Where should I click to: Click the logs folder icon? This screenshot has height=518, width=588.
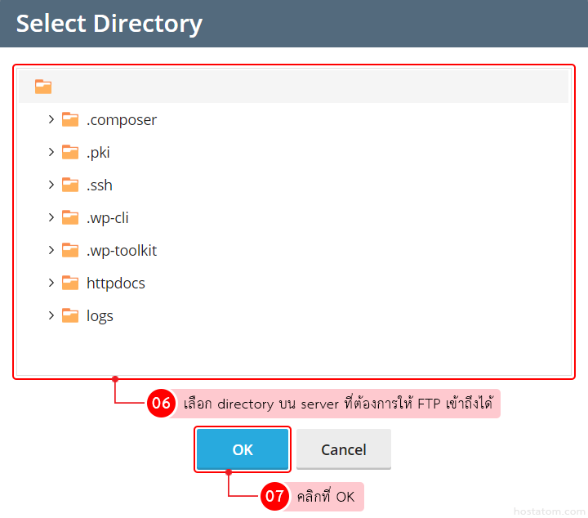[70, 315]
